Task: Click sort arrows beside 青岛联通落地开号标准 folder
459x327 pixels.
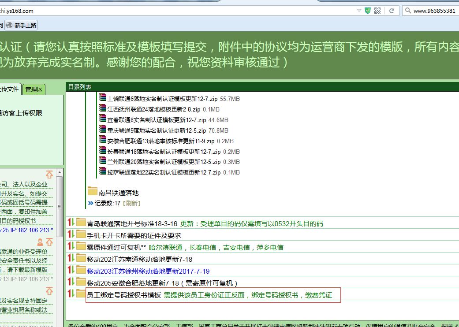Action: click(71, 223)
